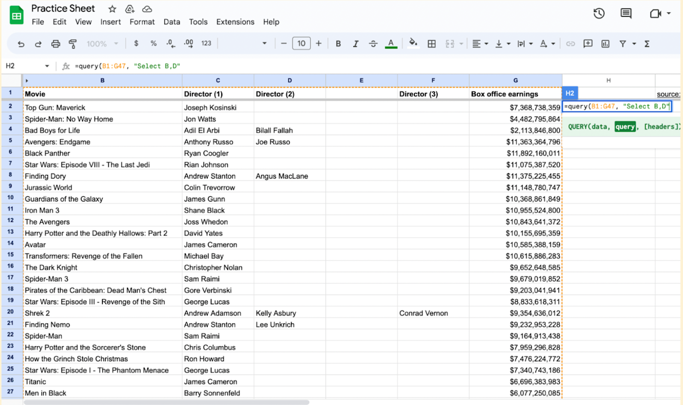Screen dimensions: 683x405
Task: Open the File menu
Action: tap(38, 22)
